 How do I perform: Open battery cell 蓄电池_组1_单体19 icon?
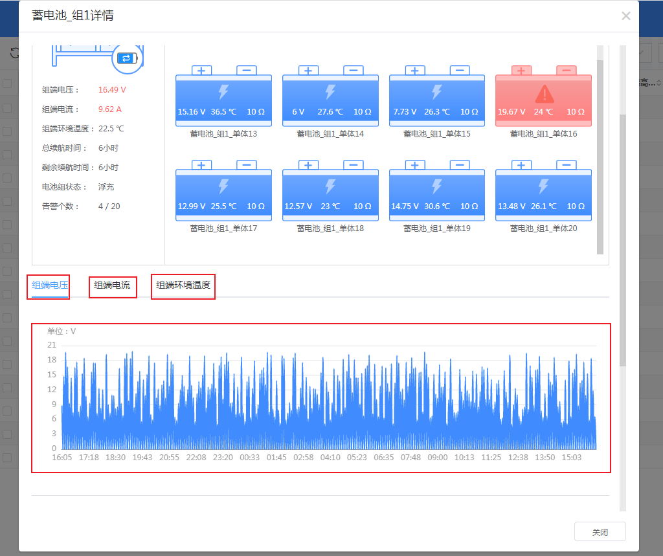pyautogui.click(x=437, y=190)
